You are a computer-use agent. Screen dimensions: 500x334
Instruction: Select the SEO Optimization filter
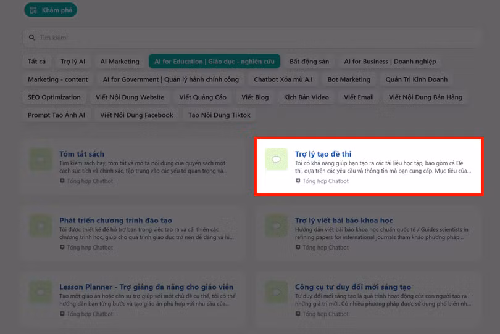(54, 97)
